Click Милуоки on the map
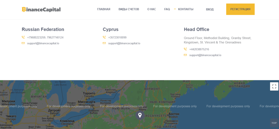Image resolution: width=279 pixels, height=129 pixels. click(x=8, y=101)
